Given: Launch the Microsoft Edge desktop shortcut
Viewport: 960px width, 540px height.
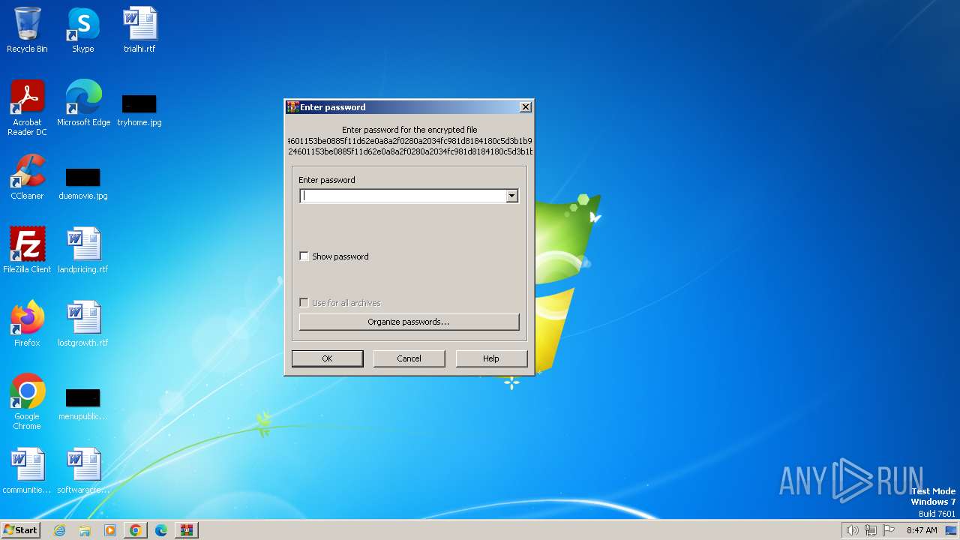Looking at the screenshot, I should [83, 103].
